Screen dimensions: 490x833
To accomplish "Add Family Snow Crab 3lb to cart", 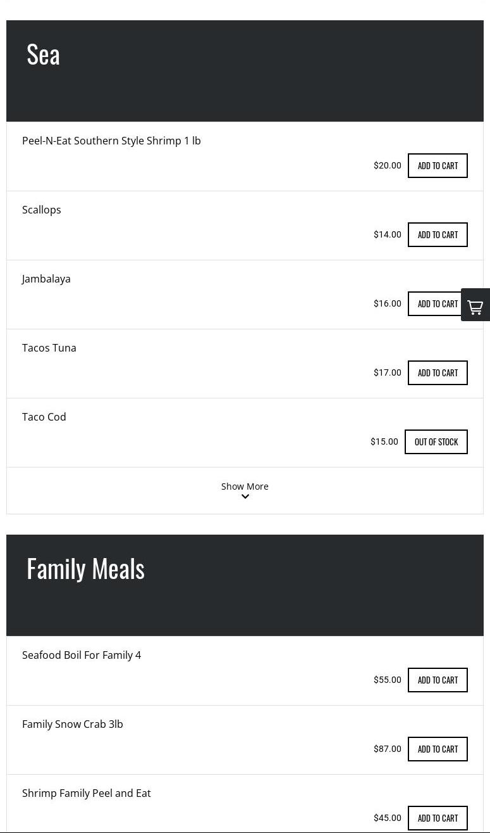I will pos(438,749).
